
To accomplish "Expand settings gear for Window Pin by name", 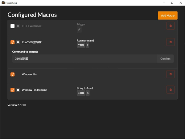I will [x=18, y=90].
